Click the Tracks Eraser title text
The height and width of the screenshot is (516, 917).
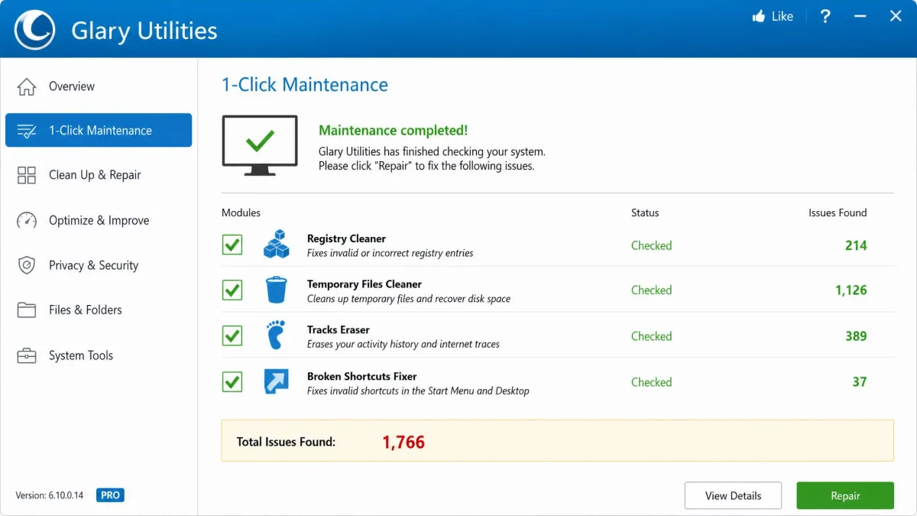(x=339, y=329)
